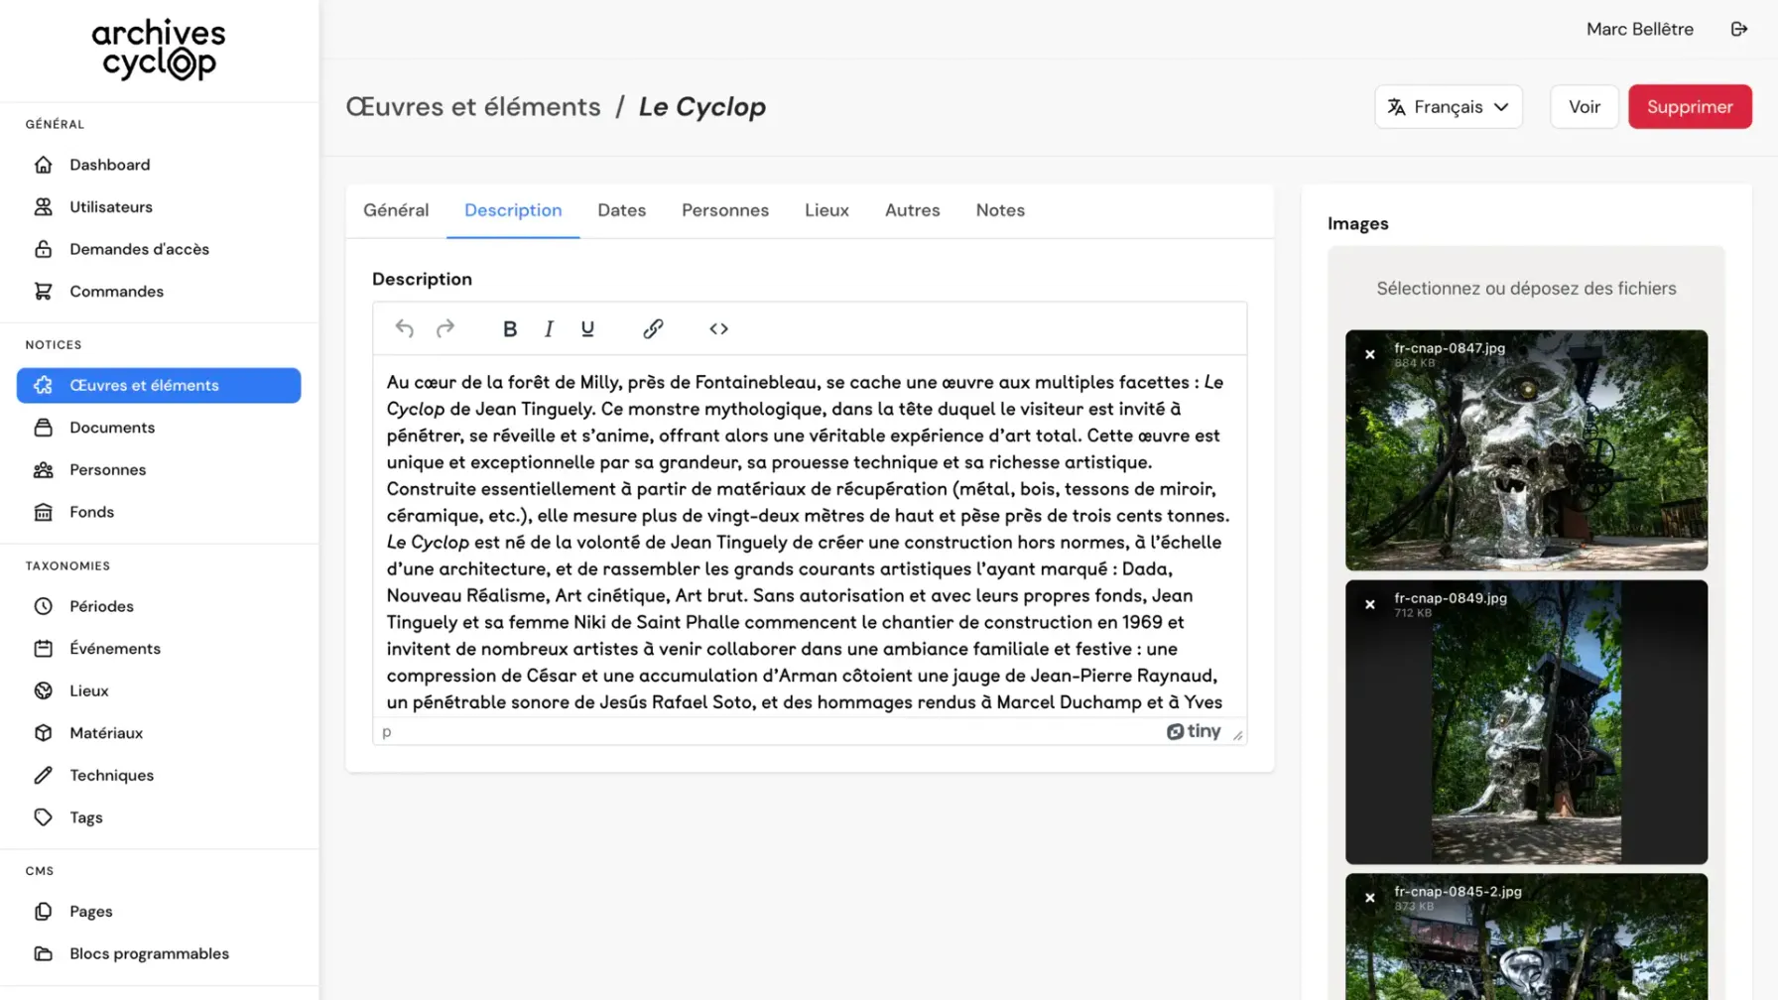The width and height of the screenshot is (1778, 1000).
Task: Toggle bold formatting in the description editor
Action: pyautogui.click(x=510, y=328)
